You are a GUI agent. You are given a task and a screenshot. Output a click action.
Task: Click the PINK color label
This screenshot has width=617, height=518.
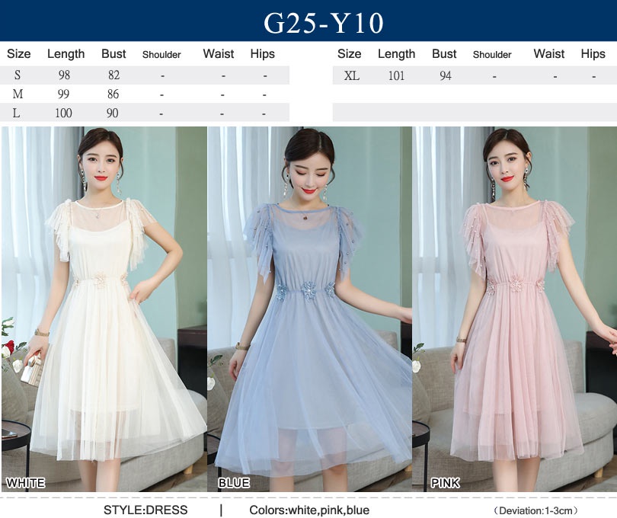445,482
